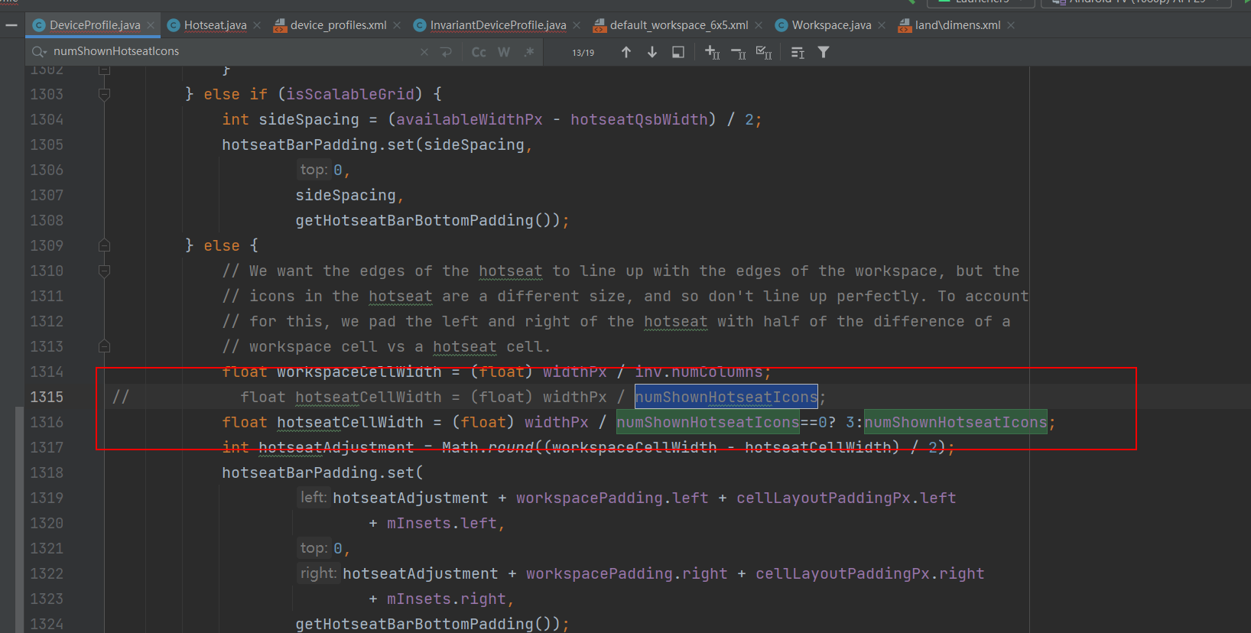Open the land\dimens.xml tab

[957, 25]
